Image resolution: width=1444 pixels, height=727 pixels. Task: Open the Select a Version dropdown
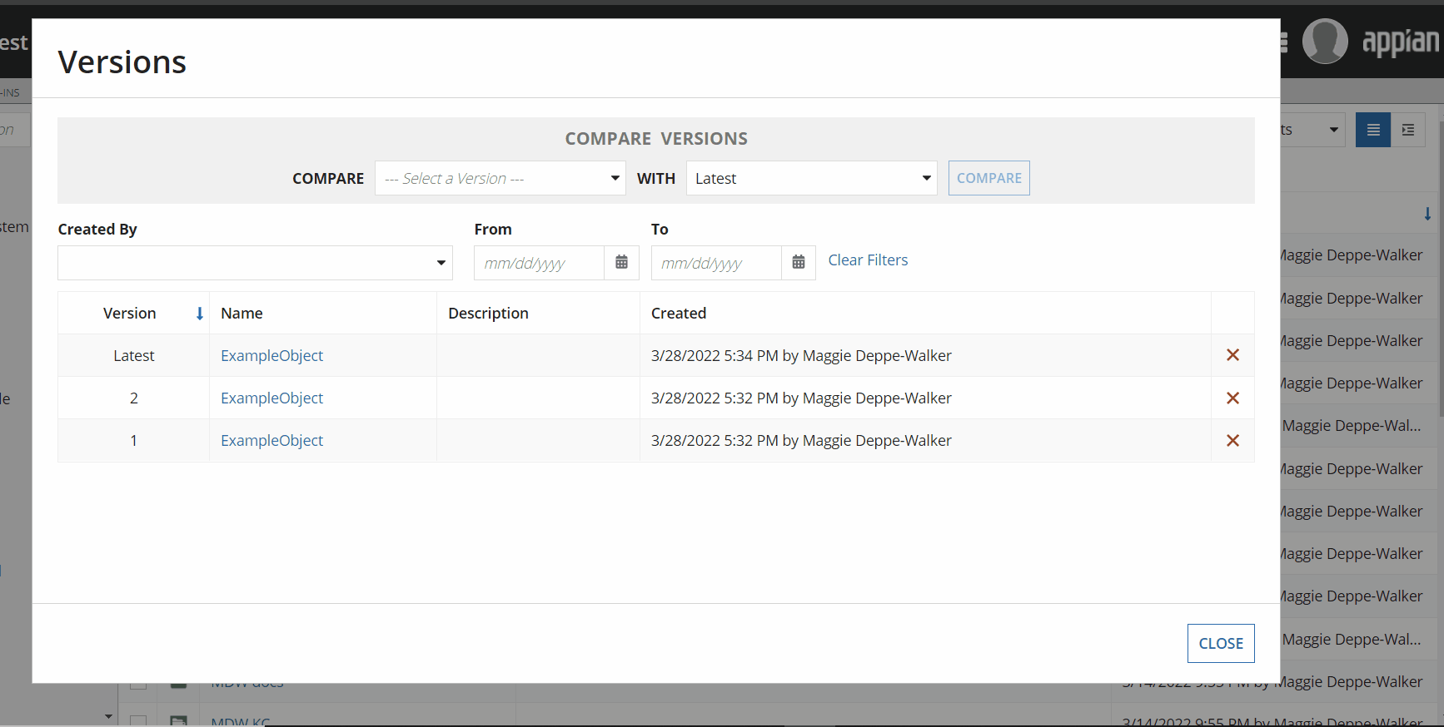(500, 178)
